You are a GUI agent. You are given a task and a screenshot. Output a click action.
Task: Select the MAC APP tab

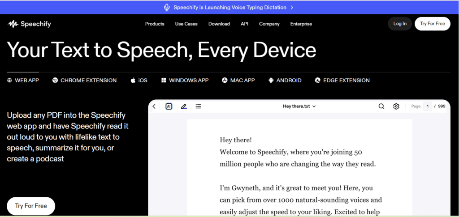pyautogui.click(x=238, y=81)
